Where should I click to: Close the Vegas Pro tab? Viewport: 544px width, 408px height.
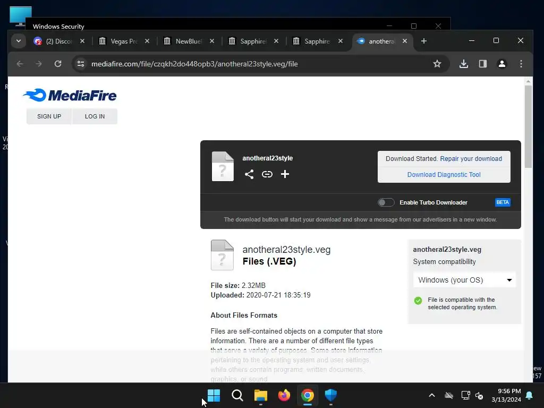point(147,41)
